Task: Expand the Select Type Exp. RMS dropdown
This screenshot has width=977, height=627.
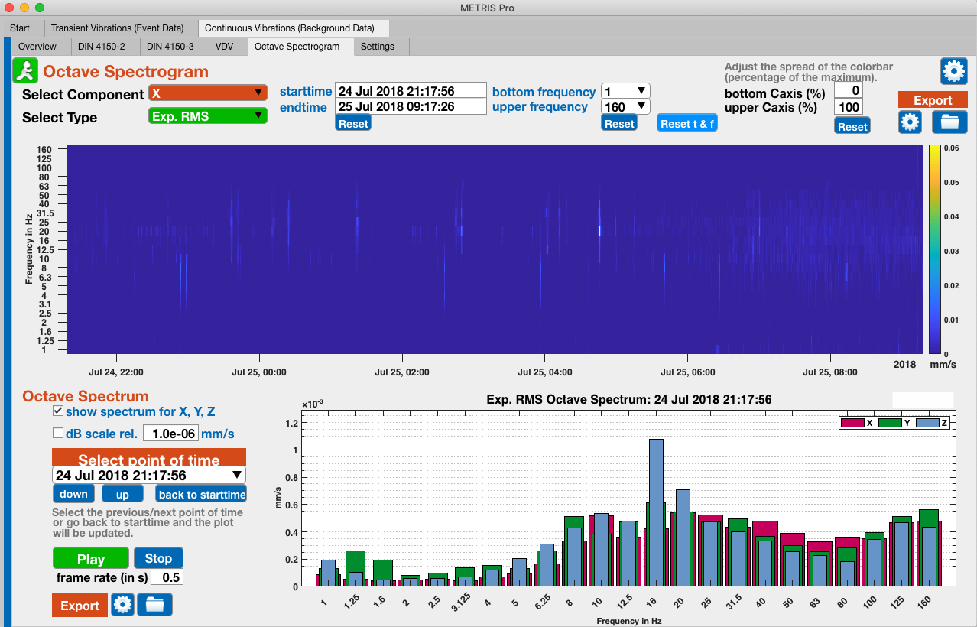Action: point(207,116)
